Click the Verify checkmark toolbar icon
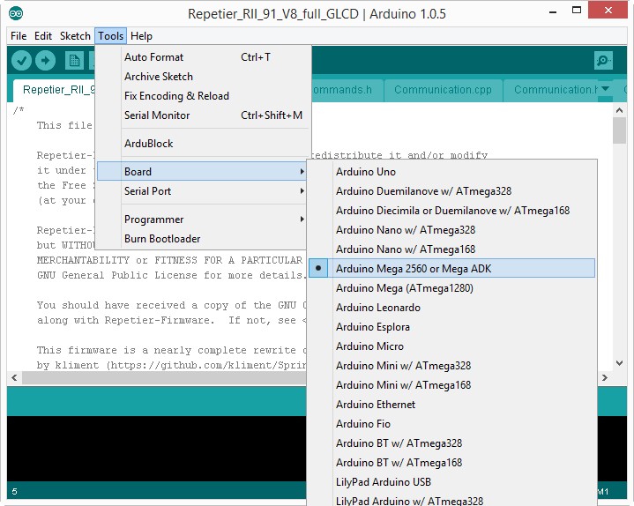Viewport: 634px width, 506px height. [22, 61]
